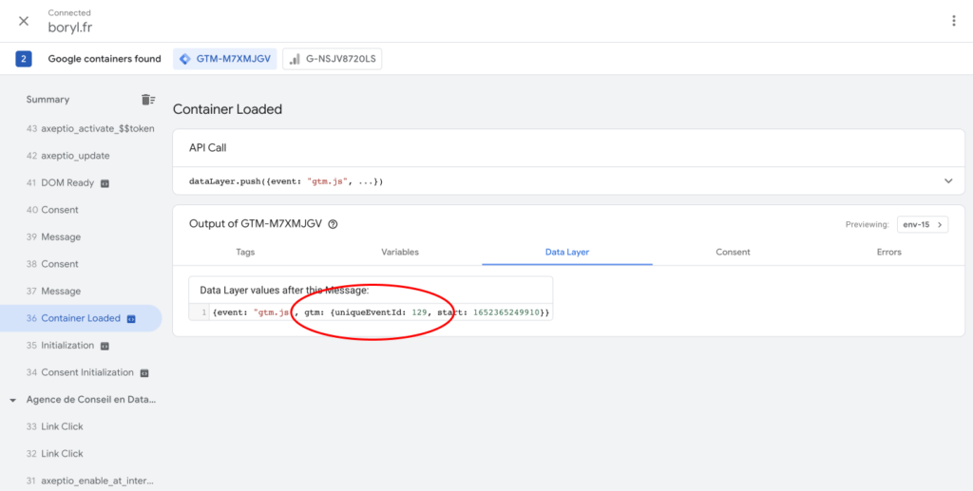This screenshot has width=973, height=491.
Task: Click the code icon beside DOM Ready
Action: [x=105, y=183]
